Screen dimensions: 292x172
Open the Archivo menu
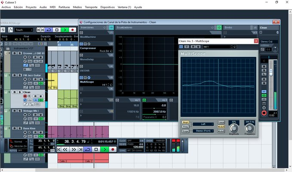click(x=6, y=7)
